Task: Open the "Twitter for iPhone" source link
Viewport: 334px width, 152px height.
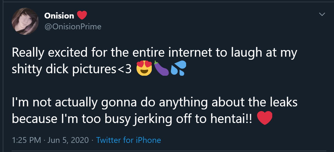Action: [129, 140]
